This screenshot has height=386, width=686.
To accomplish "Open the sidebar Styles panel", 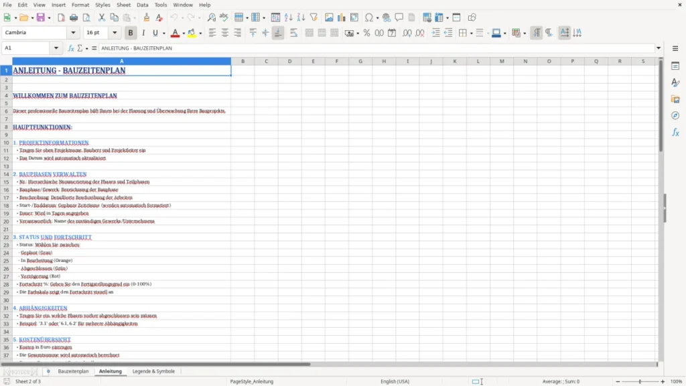I will (x=675, y=82).
